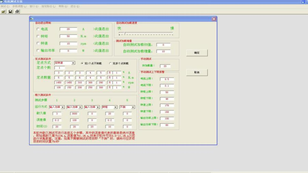Select the 定1个点不卸载 radio button
Image resolution: width=308 pixels, height=173 pixels.
click(x=82, y=63)
